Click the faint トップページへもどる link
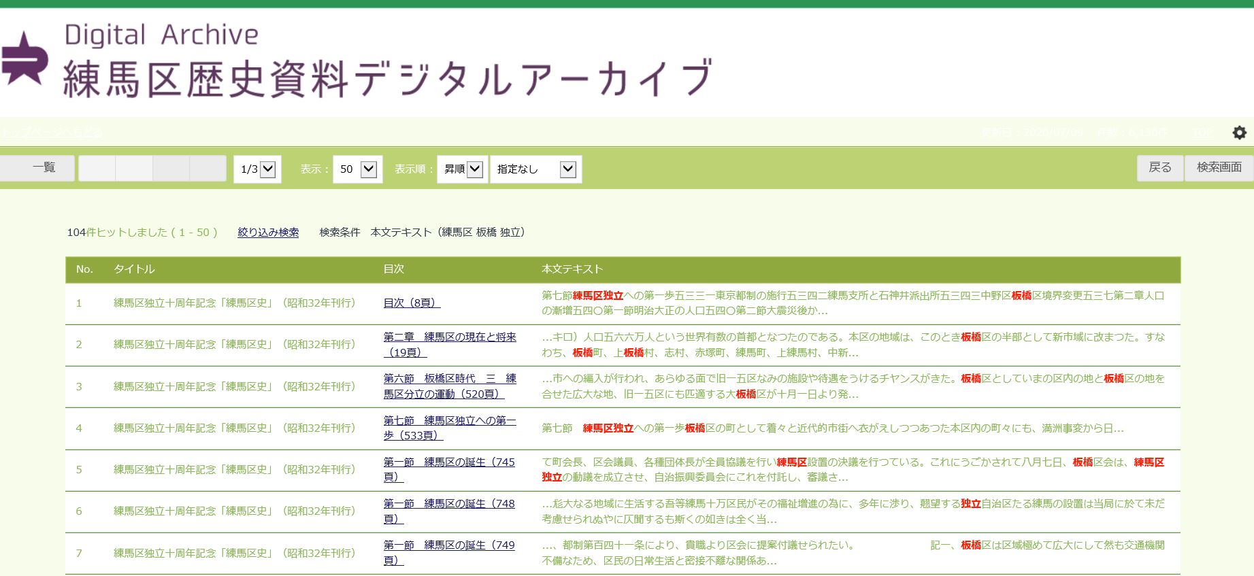Viewport: 1254px width, 576px height. tap(52, 133)
